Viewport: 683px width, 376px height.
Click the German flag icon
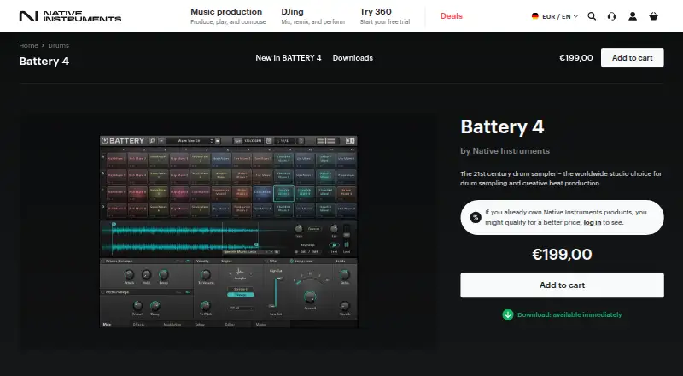[x=535, y=16]
